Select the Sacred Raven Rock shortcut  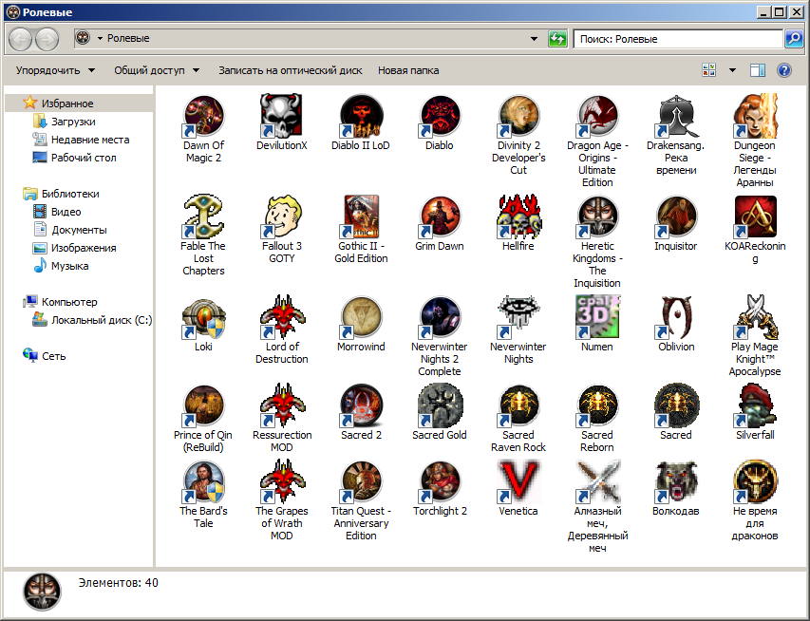tap(518, 405)
